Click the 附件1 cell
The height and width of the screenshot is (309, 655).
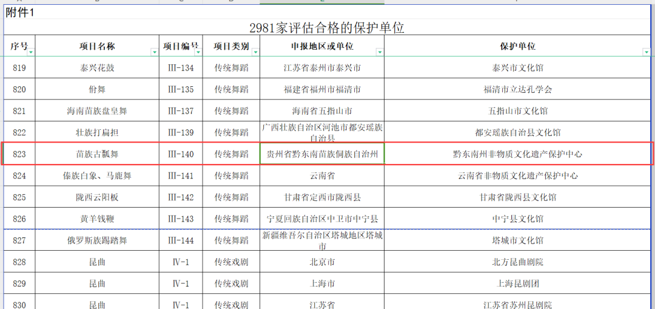coord(21,13)
